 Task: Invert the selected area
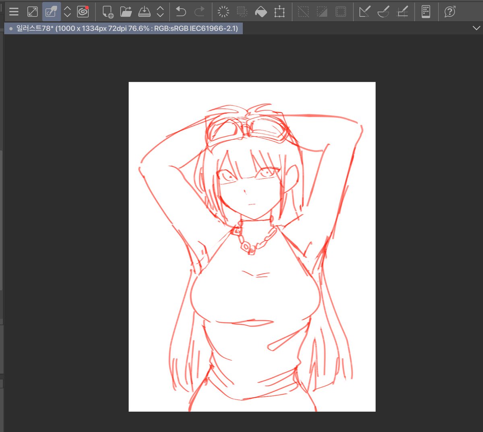pyautogui.click(x=322, y=12)
